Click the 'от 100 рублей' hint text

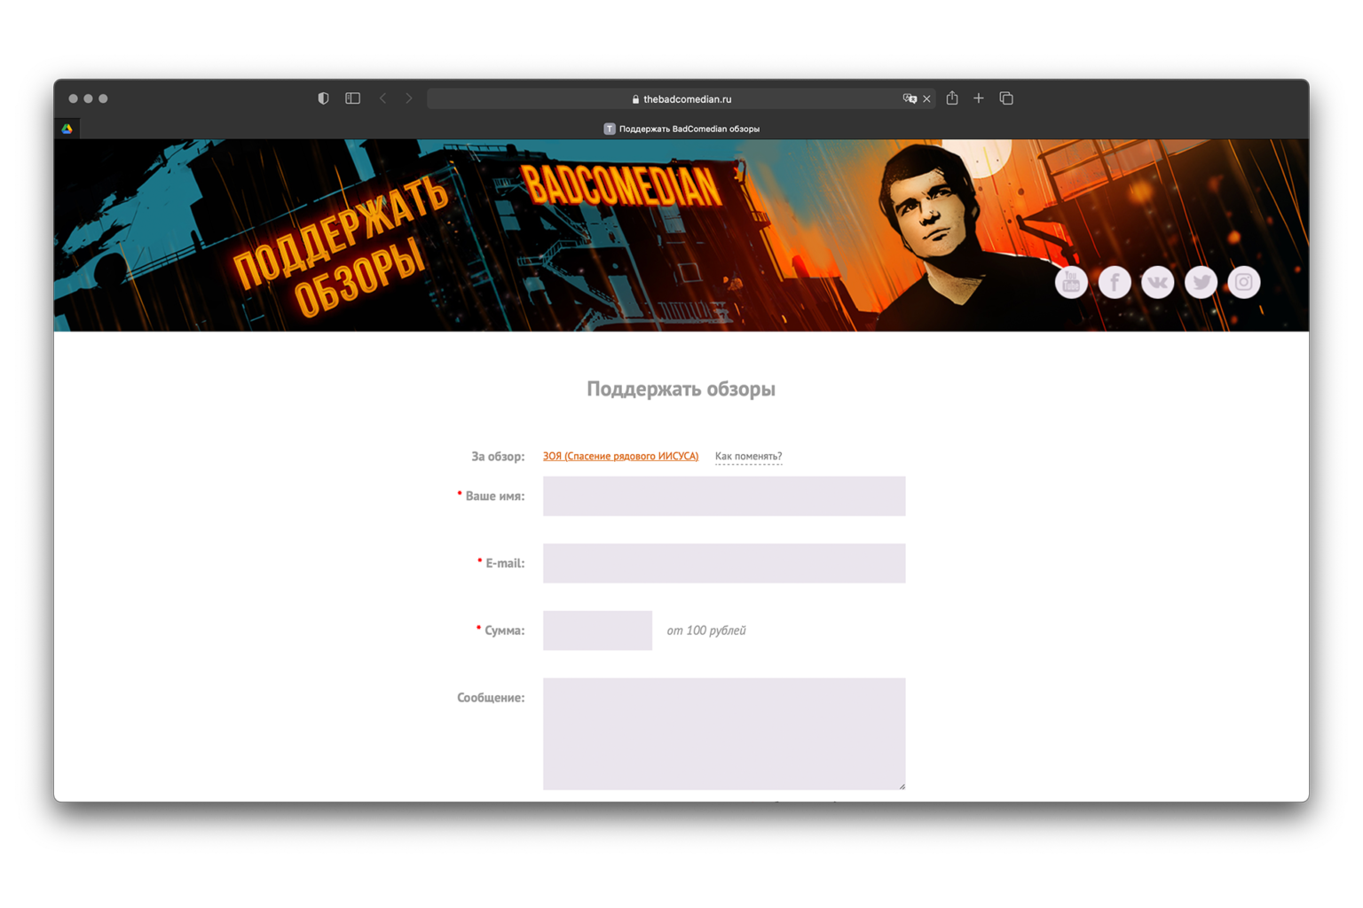click(706, 630)
